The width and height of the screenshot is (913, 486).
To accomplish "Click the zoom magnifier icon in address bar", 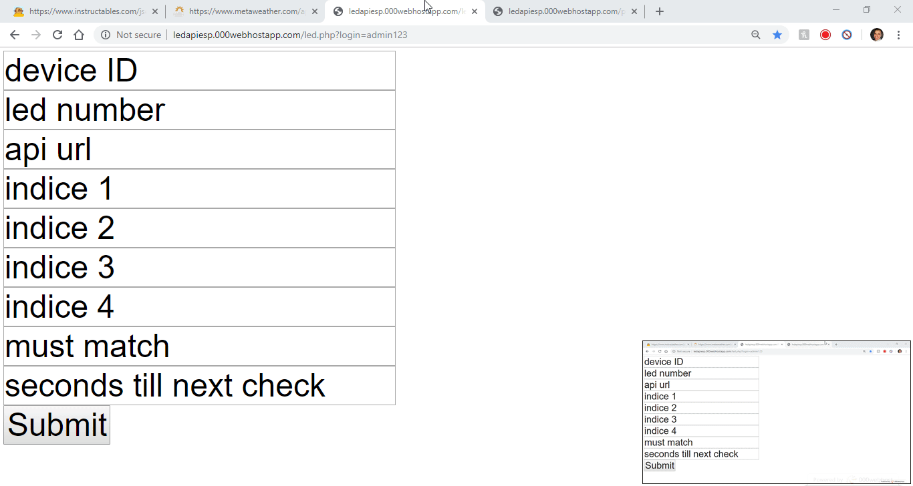I will [x=755, y=34].
